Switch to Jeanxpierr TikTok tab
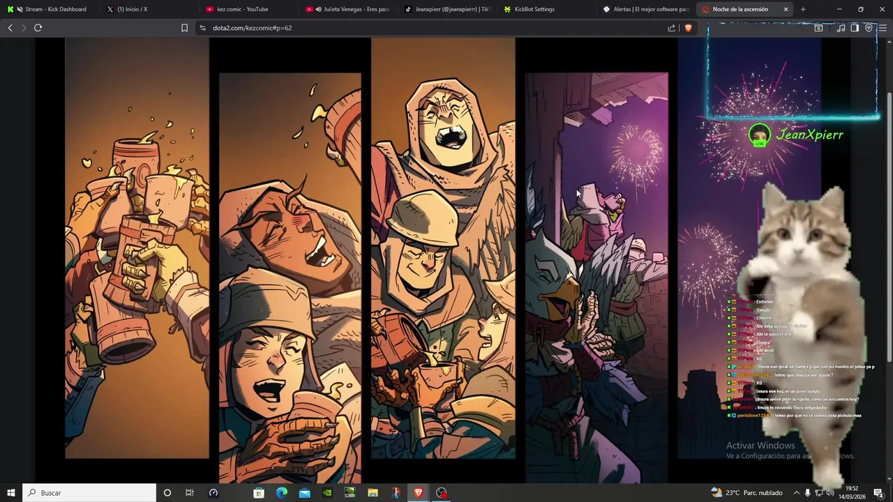Image resolution: width=893 pixels, height=502 pixels. 449,9
